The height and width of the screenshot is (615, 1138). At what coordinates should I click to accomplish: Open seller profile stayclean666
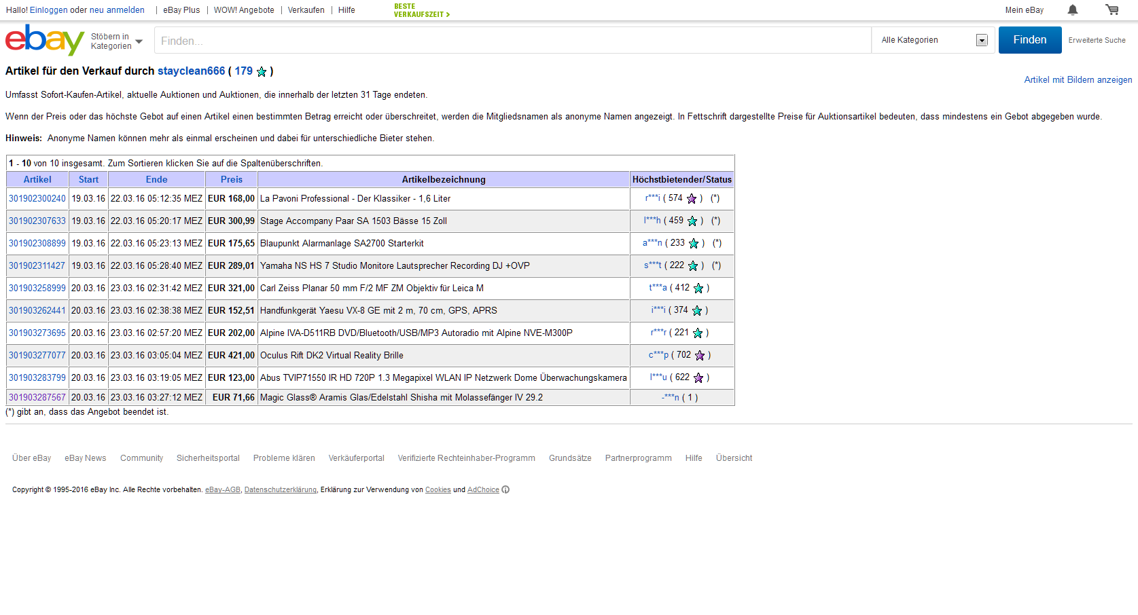tap(191, 71)
